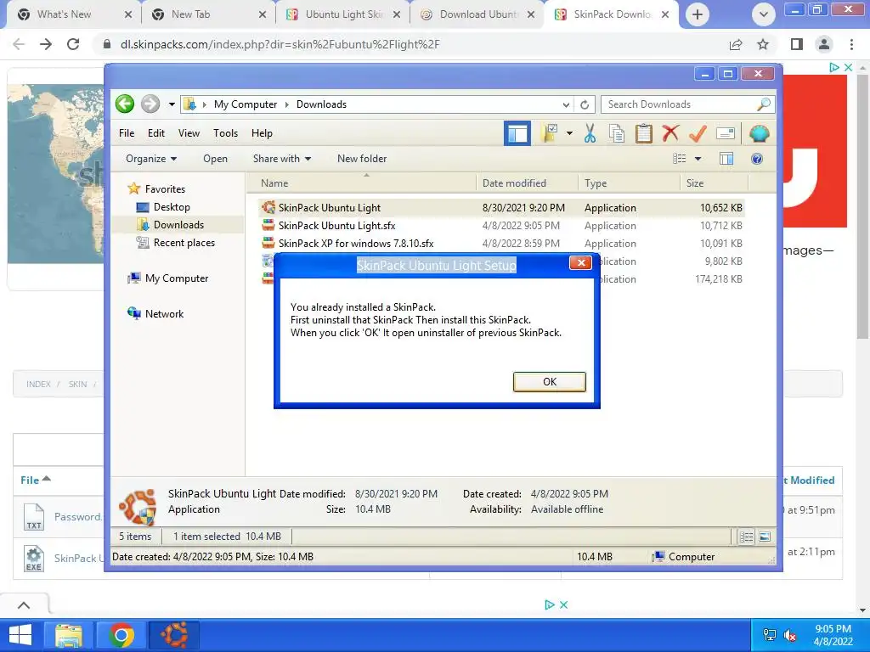Click the orange checkmark toolbar icon
870x652 pixels.
point(698,133)
